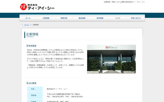This screenshot has width=164, height=102.
Task: Click the top-right page tagline text
Action: pos(124,2)
